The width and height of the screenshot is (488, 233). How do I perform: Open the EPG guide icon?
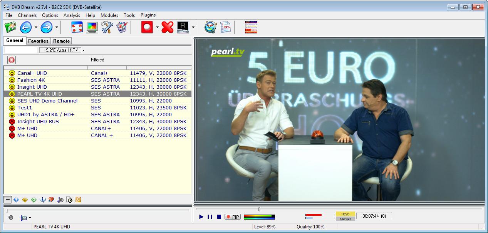point(225,27)
